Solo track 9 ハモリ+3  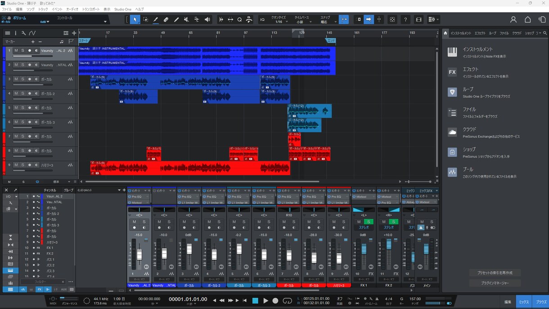point(23,165)
